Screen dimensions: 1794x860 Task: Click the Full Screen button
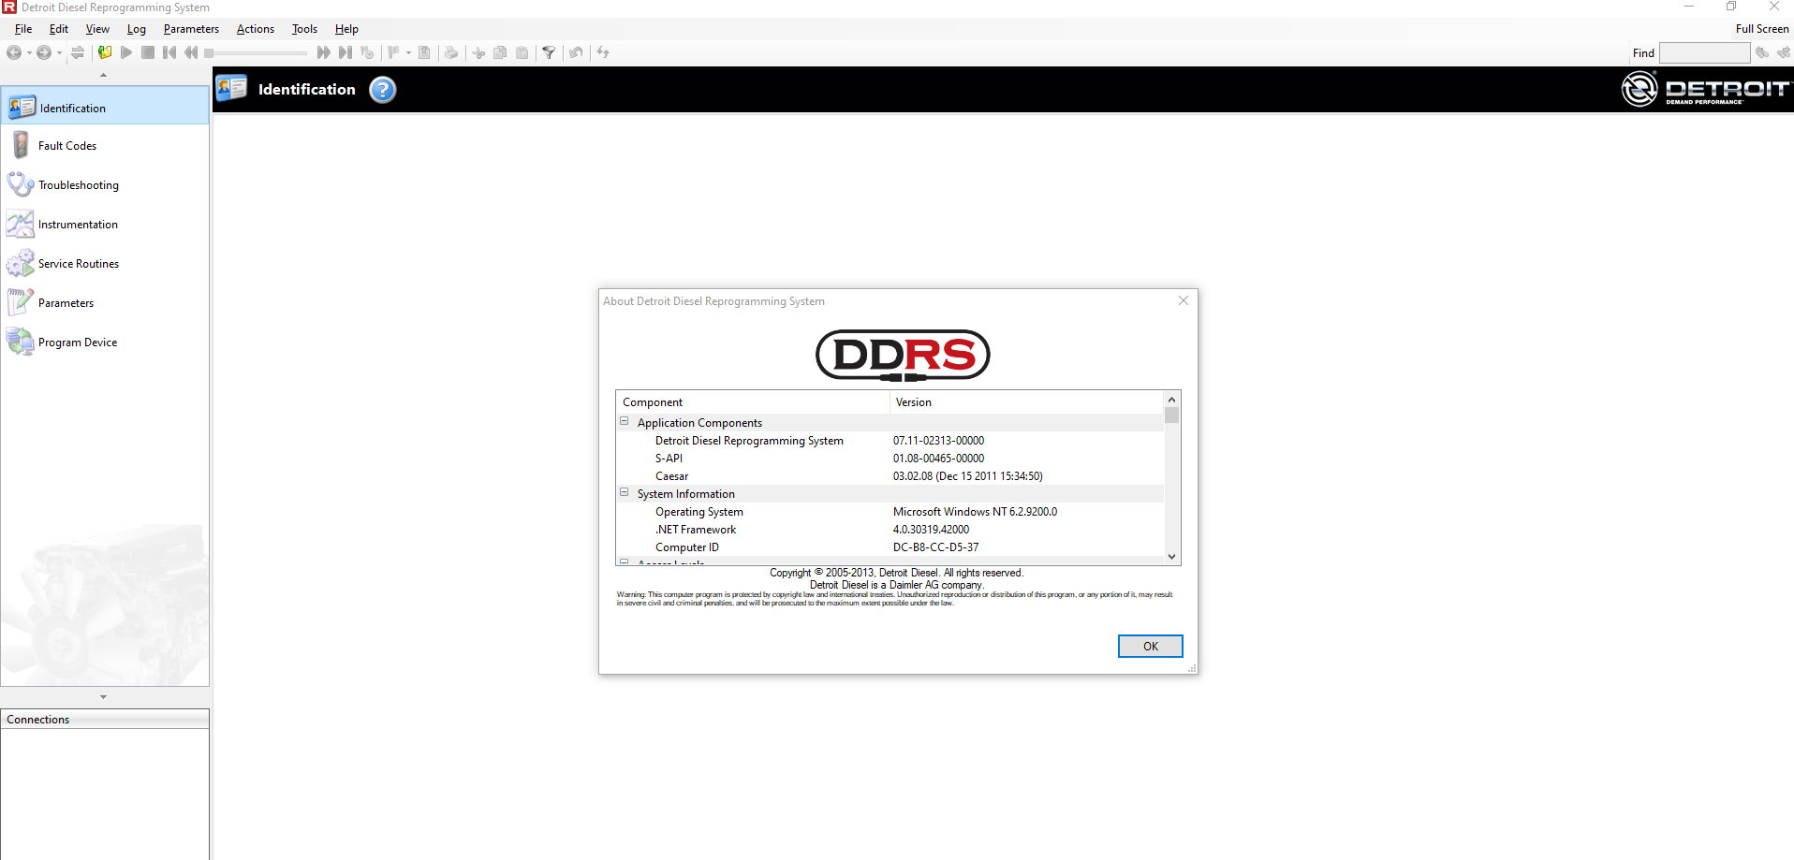(x=1761, y=29)
